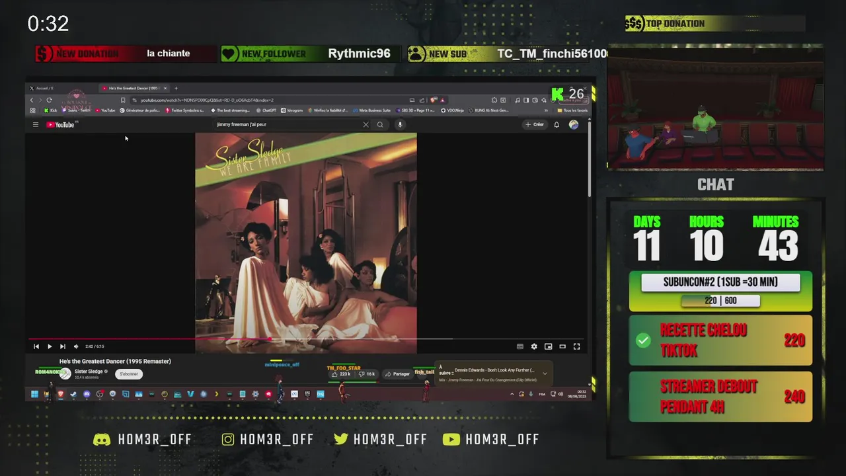Viewport: 846px width, 476px height.
Task: Open Brave Rewards triangle icon
Action: pyautogui.click(x=442, y=100)
